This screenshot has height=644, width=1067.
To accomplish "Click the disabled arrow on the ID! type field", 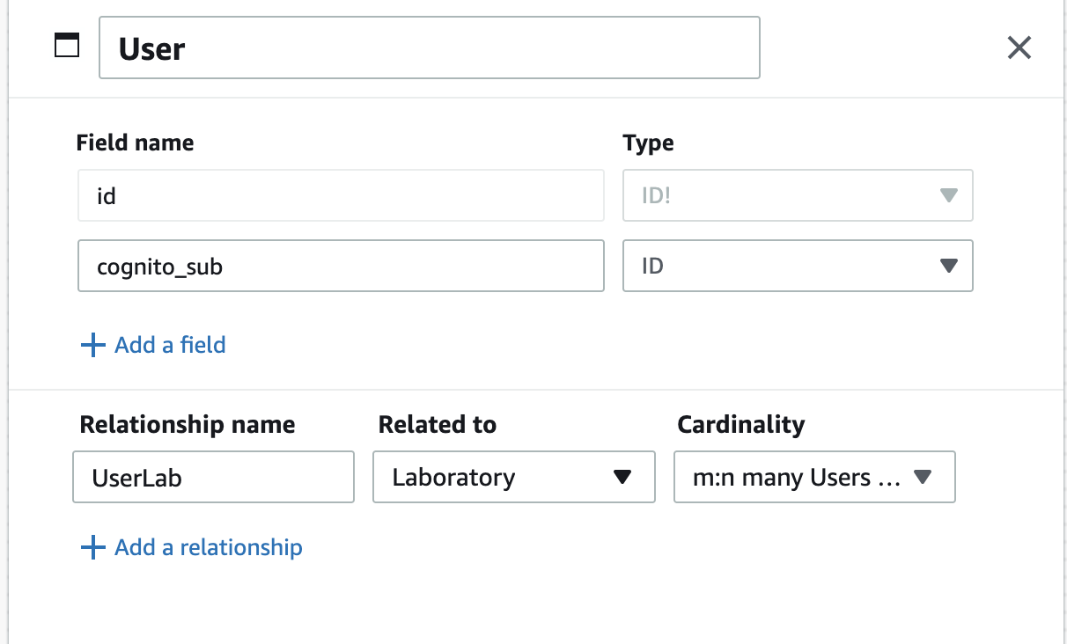I will [949, 195].
